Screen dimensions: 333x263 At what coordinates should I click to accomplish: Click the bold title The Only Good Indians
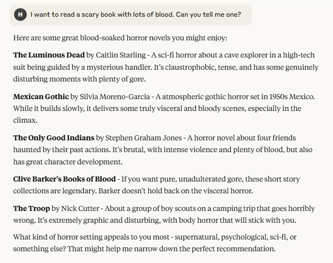pos(54,138)
